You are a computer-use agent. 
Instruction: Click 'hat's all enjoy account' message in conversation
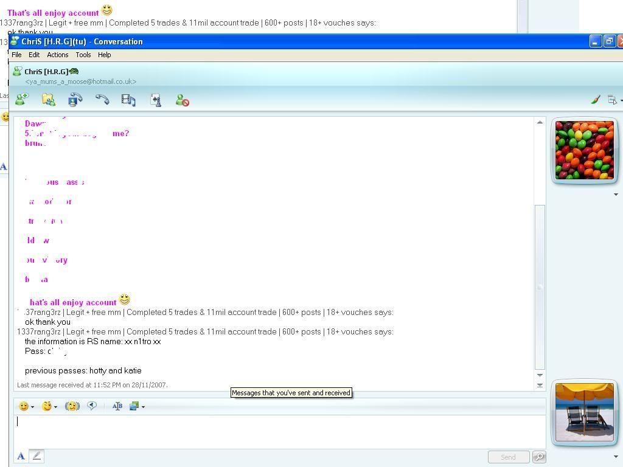coord(73,302)
